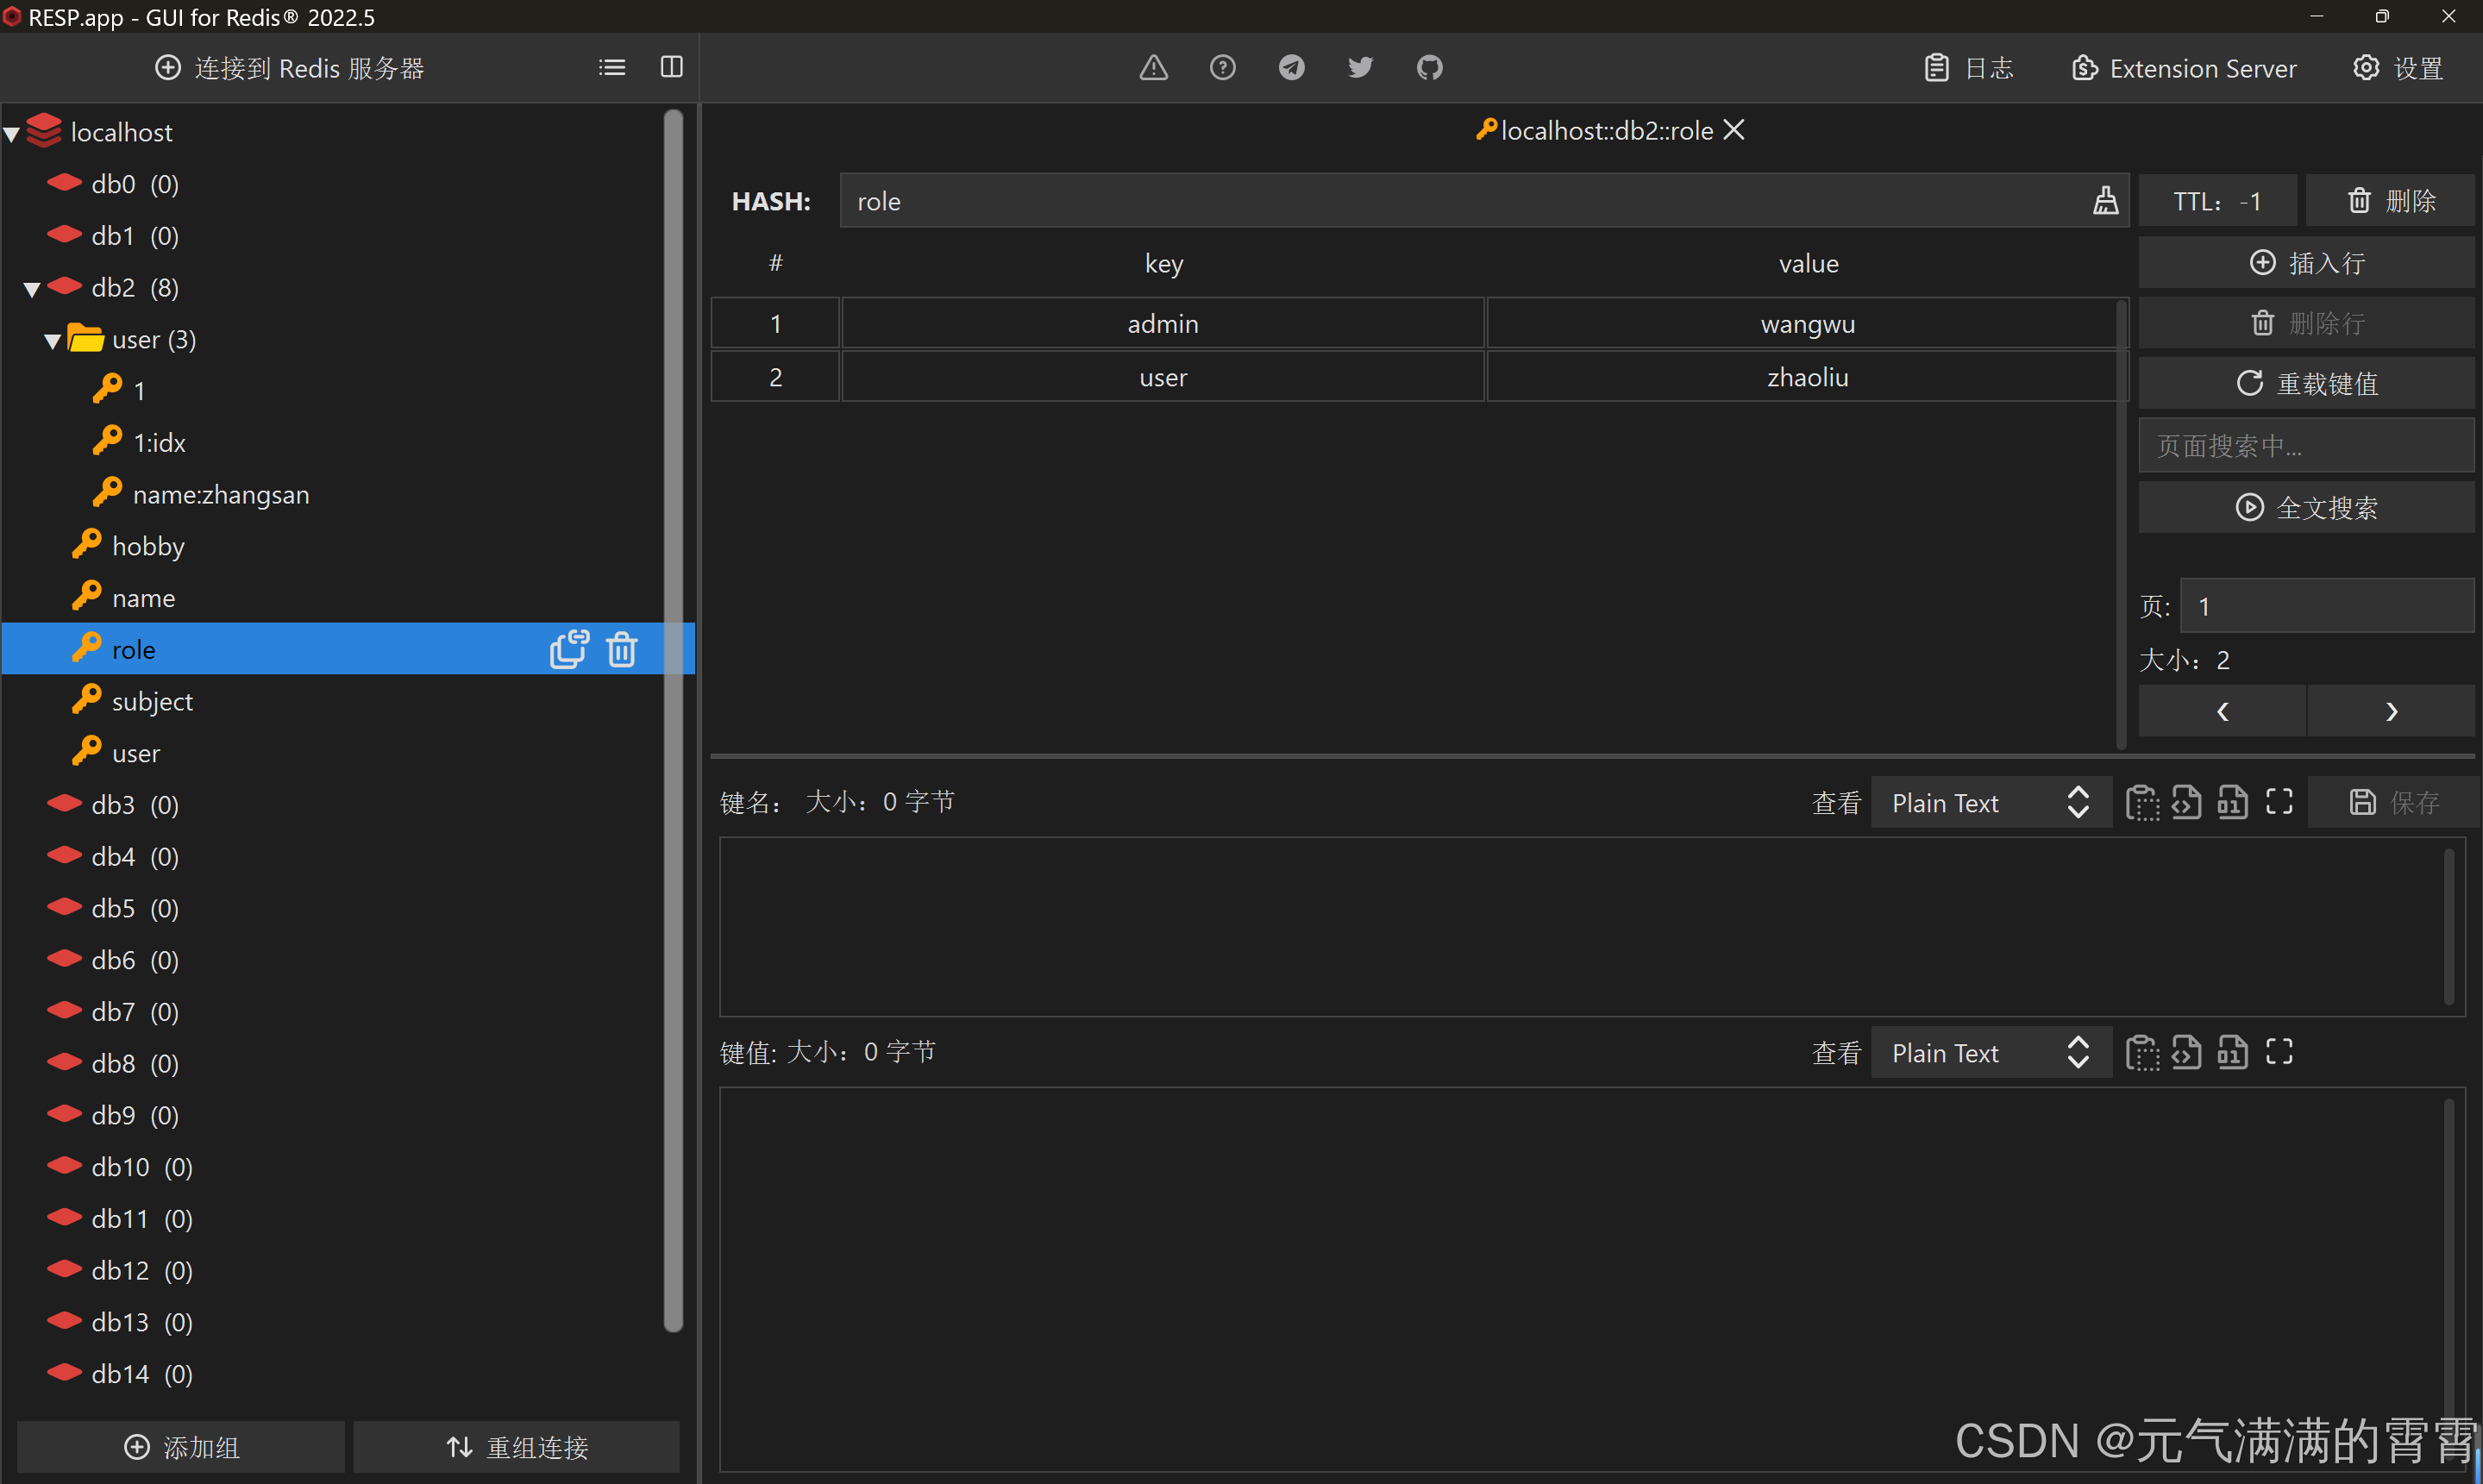
Task: Click the Twitter bird icon
Action: (1360, 68)
